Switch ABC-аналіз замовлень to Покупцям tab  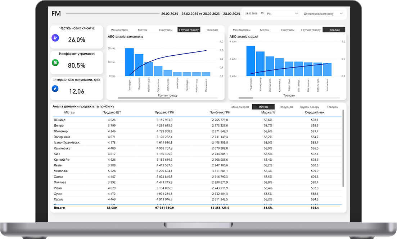point(166,30)
